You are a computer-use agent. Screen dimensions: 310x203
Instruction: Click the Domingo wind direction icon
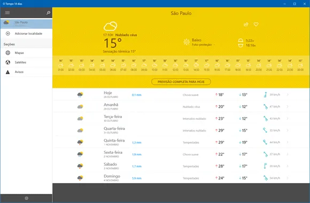[x=265, y=178]
